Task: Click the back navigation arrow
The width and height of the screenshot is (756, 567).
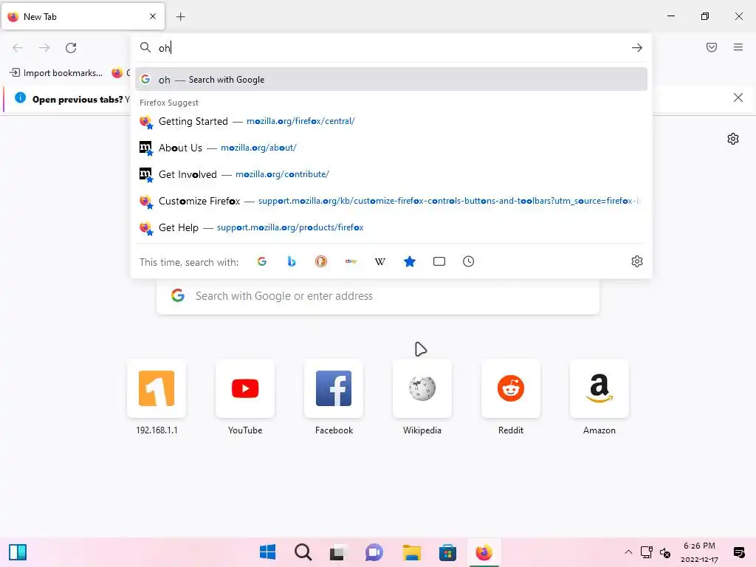Action: click(18, 48)
